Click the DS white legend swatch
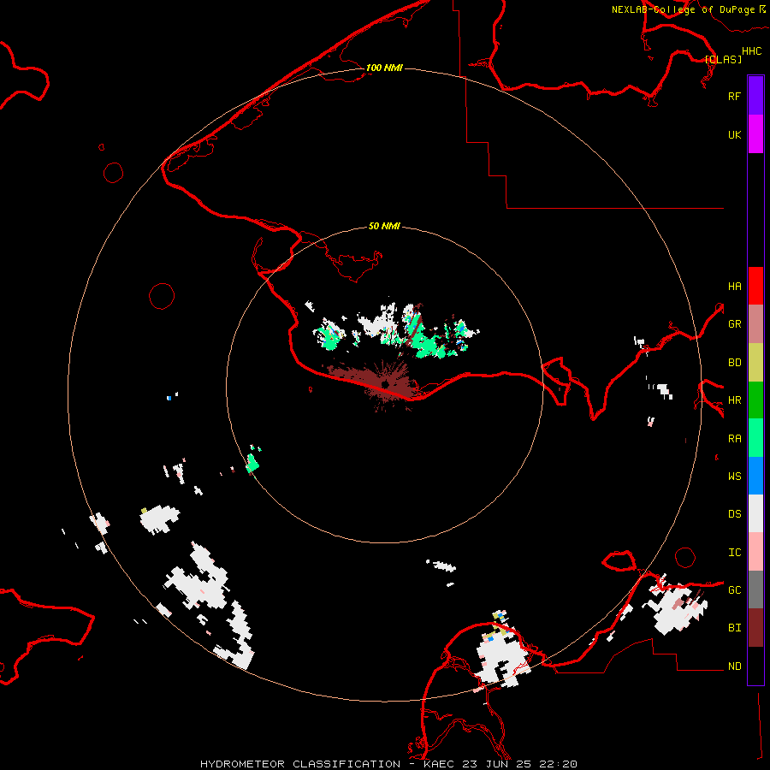Screen dimensions: 770x770 point(755,513)
